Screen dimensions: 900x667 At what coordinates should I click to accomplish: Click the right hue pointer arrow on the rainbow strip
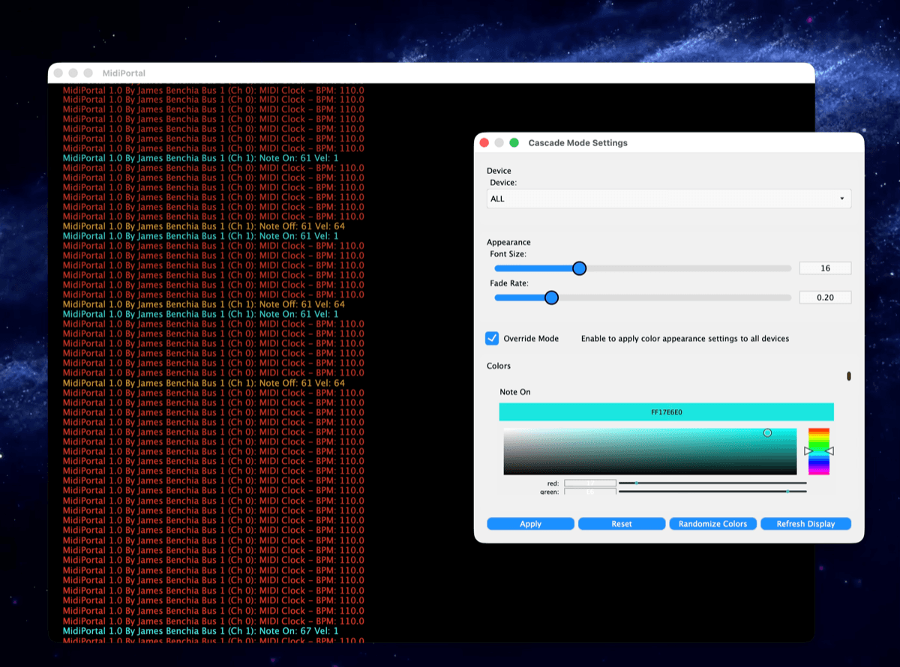click(x=829, y=450)
